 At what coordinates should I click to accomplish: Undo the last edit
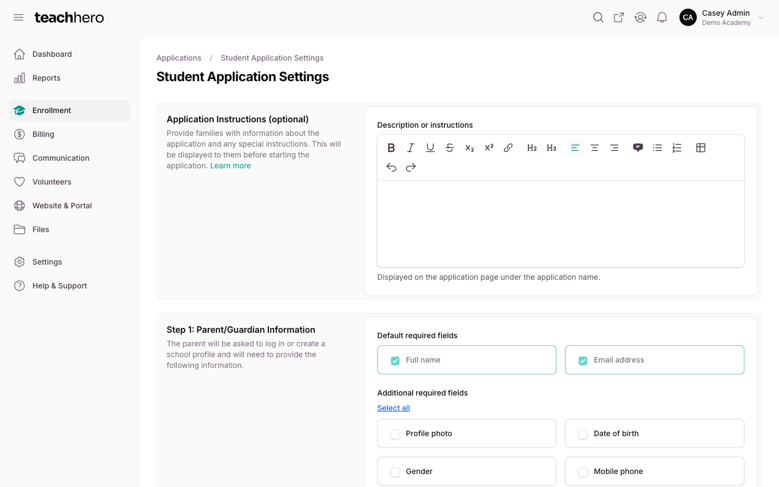391,167
